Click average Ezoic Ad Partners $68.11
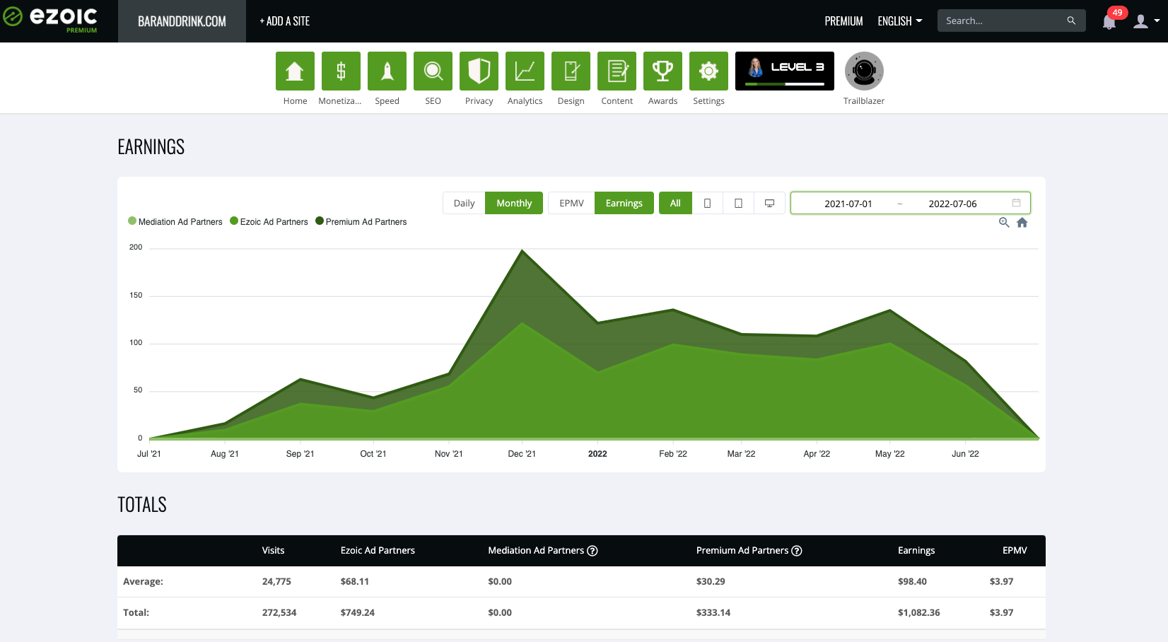 point(355,582)
